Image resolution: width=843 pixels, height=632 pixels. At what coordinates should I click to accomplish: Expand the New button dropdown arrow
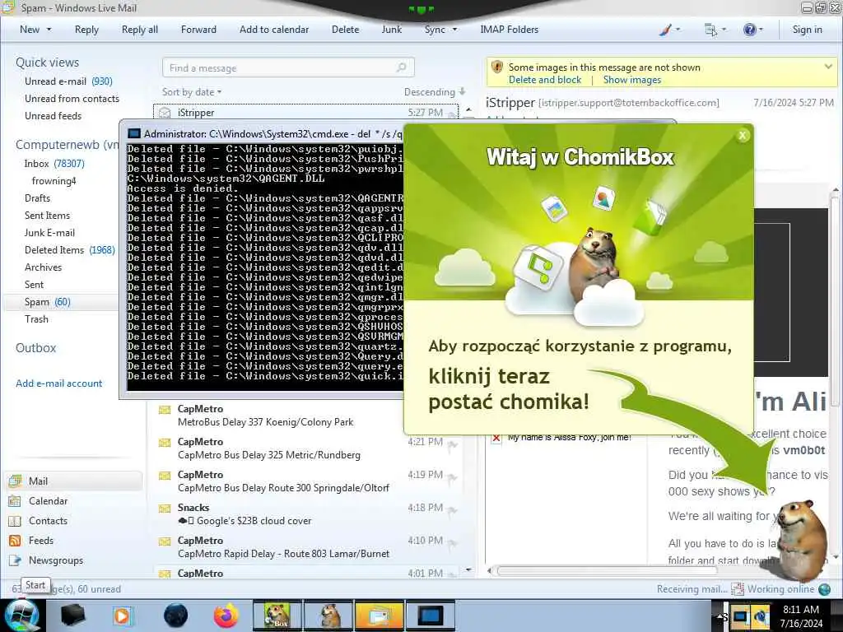pos(49,30)
